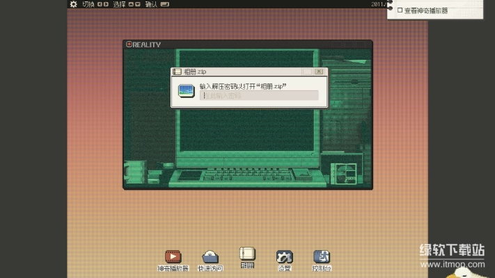Click the right arrow key next to 切换

coord(106,4)
